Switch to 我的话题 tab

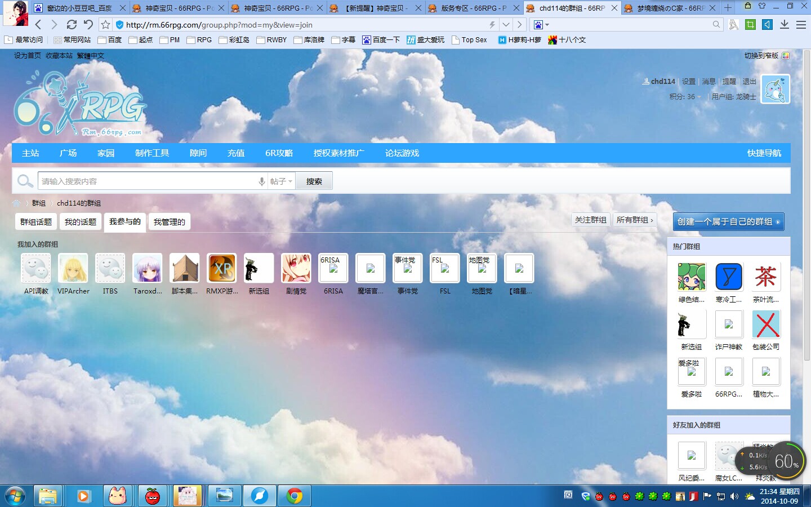81,222
